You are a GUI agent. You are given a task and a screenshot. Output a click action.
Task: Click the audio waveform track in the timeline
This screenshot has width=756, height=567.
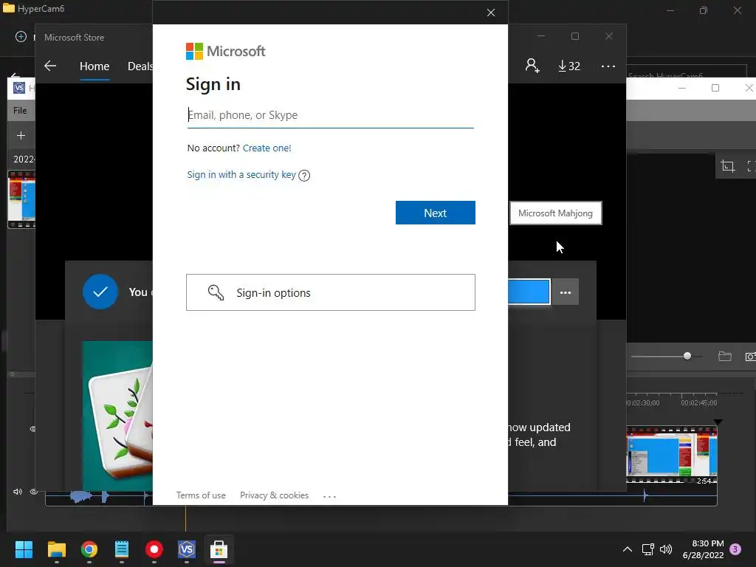click(x=381, y=497)
